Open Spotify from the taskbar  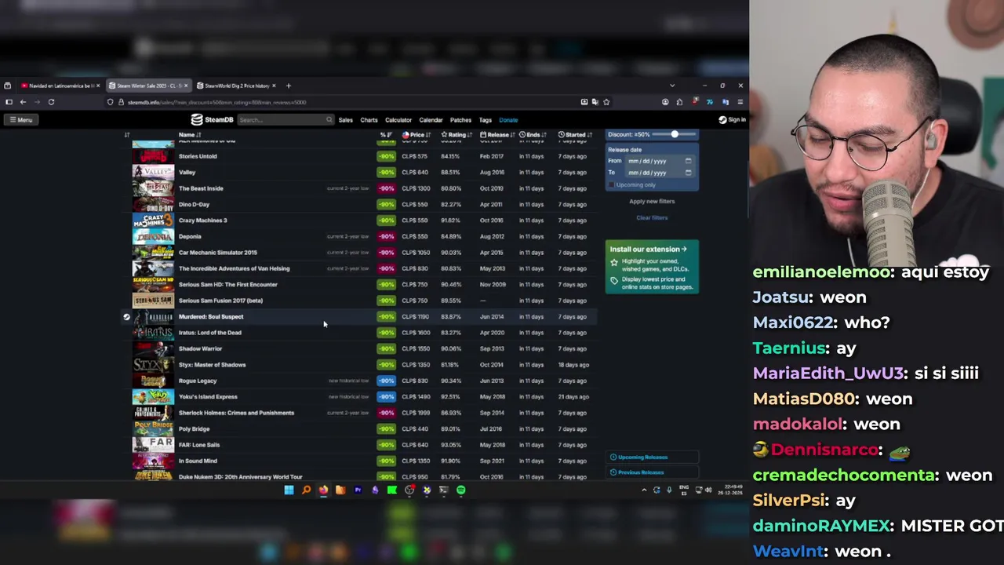pos(461,490)
